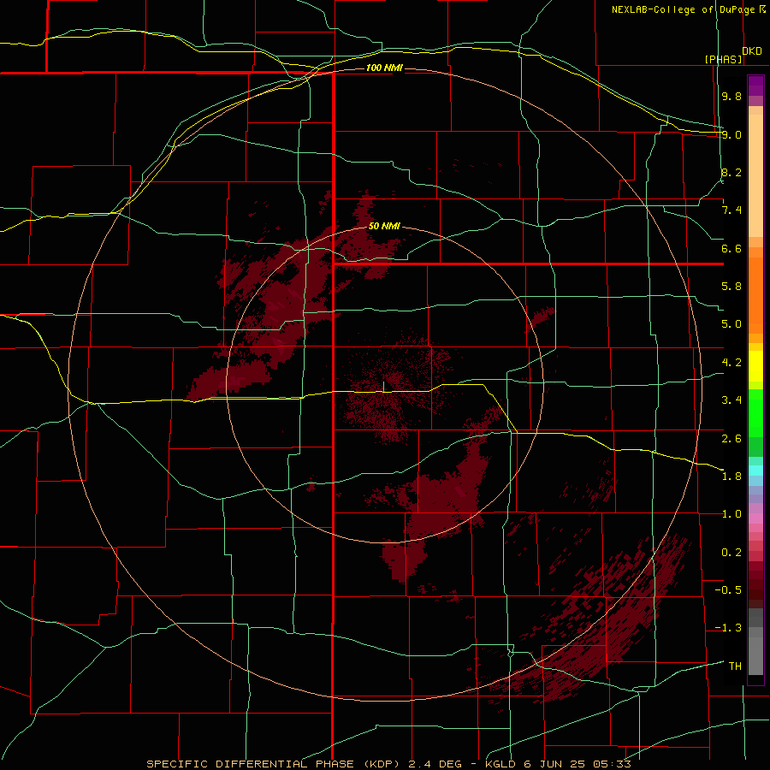The image size is (770, 770).
Task: Pick the cyan segment of the color bar
Action: (x=755, y=470)
